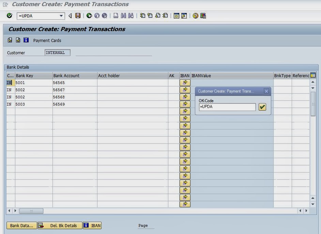
Task: Open the table settings grid icon
Action: pyautogui.click(x=313, y=75)
